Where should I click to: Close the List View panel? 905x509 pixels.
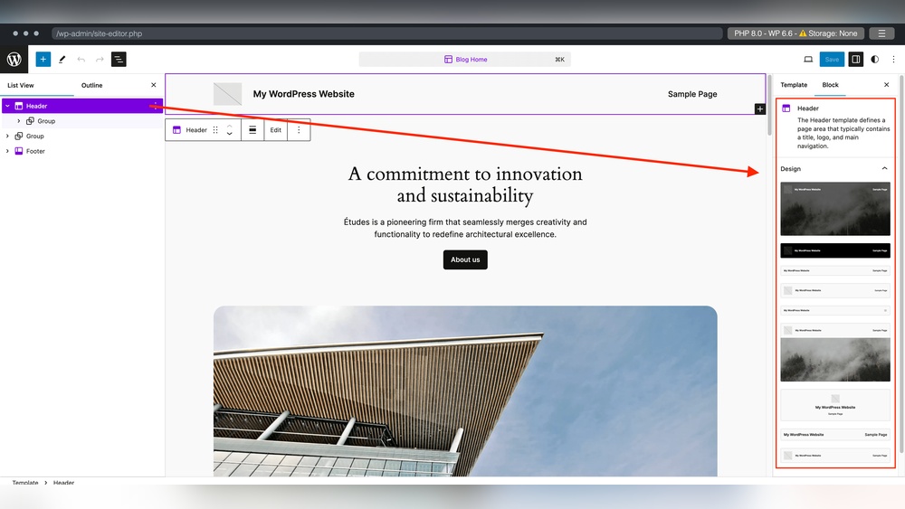(154, 85)
